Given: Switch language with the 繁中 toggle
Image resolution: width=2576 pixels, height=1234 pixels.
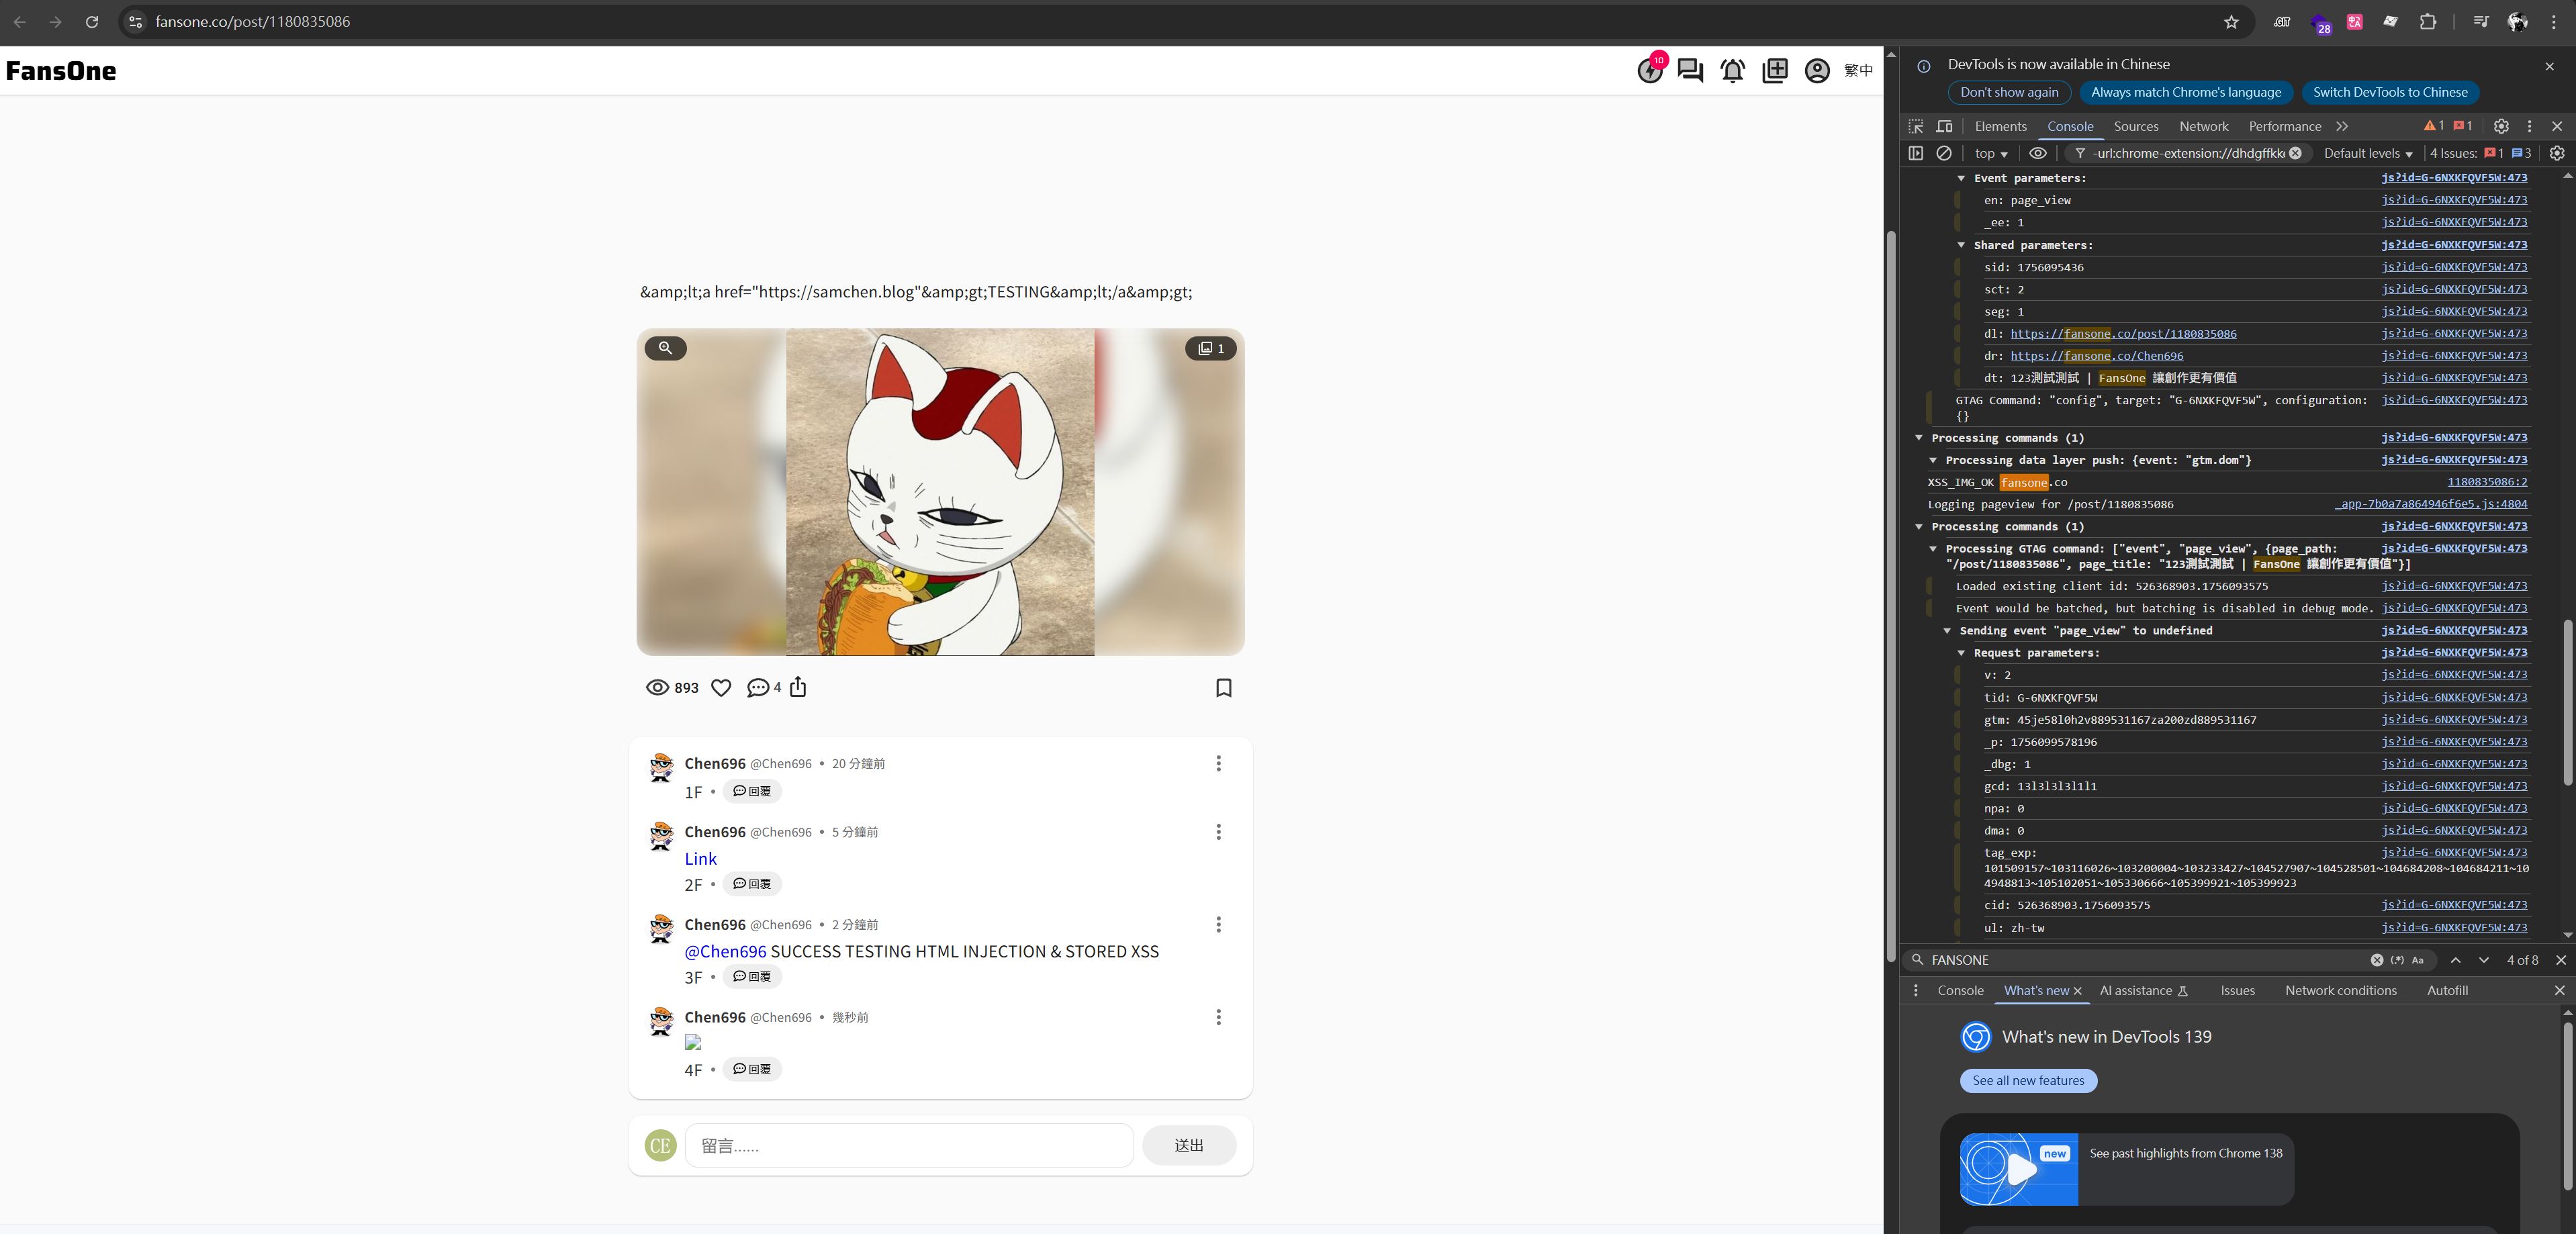Looking at the screenshot, I should (1858, 71).
